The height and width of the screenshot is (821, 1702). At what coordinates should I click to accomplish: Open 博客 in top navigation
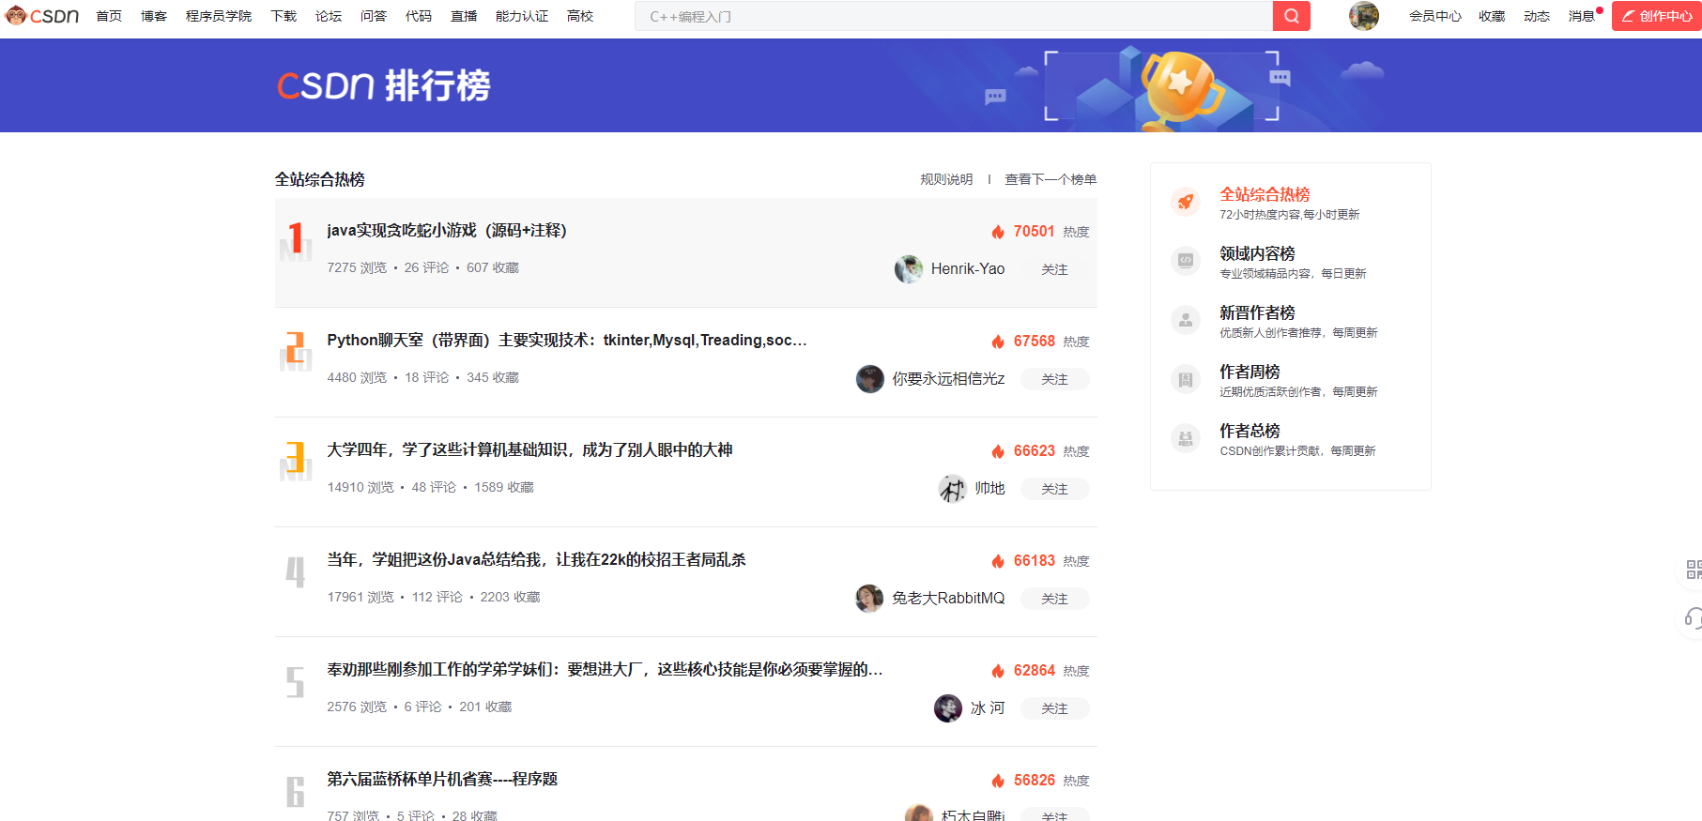pos(154,16)
